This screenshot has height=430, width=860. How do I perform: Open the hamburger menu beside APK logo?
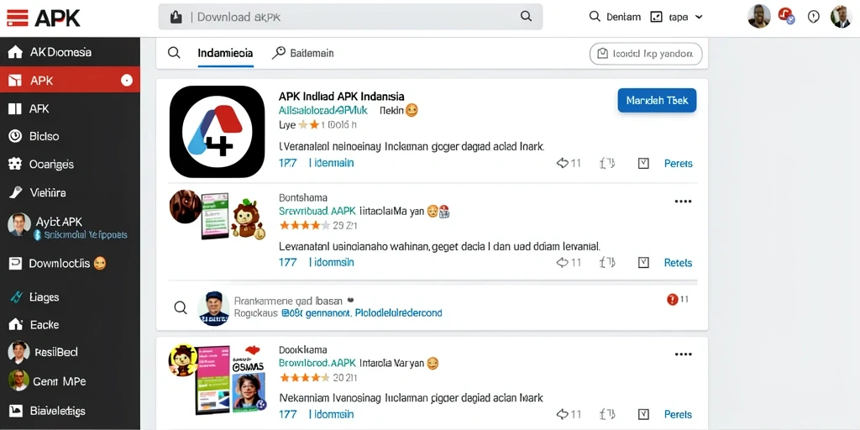17,18
